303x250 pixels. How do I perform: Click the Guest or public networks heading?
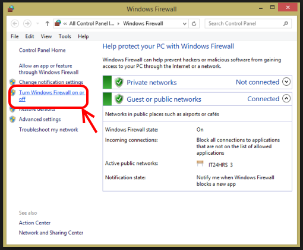click(x=164, y=99)
